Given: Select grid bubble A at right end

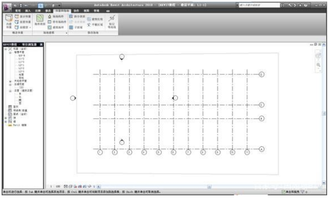Looking at the screenshot, I should coord(261,149).
